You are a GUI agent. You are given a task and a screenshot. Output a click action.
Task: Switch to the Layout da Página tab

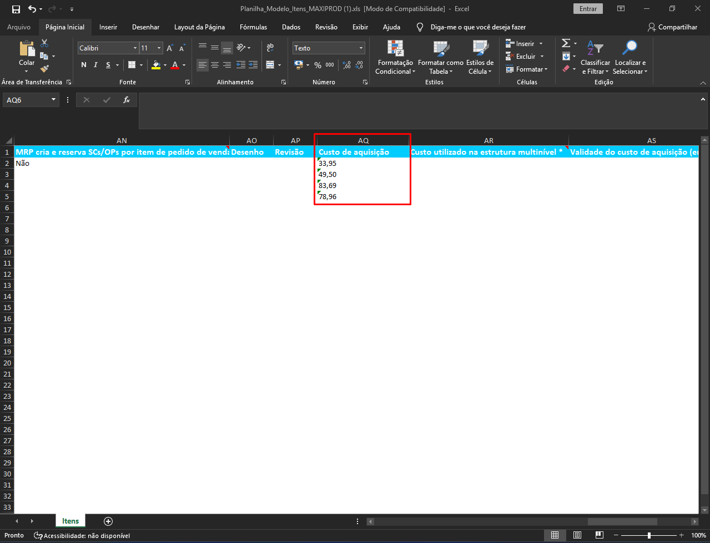(199, 27)
